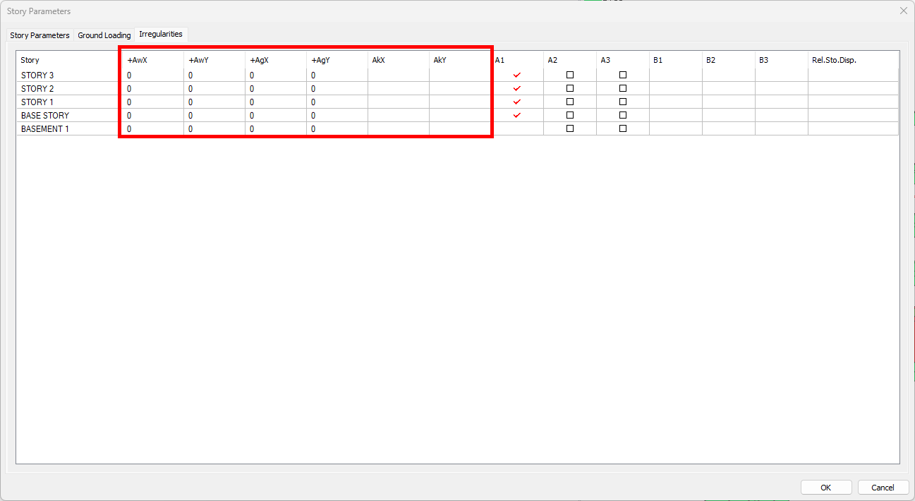Select +AwX value for BASEMENT 1

153,128
